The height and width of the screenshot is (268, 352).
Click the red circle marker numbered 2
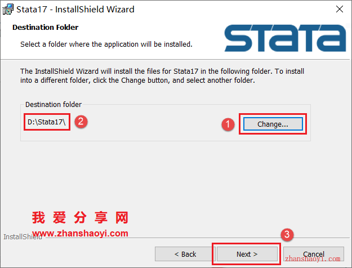point(81,122)
